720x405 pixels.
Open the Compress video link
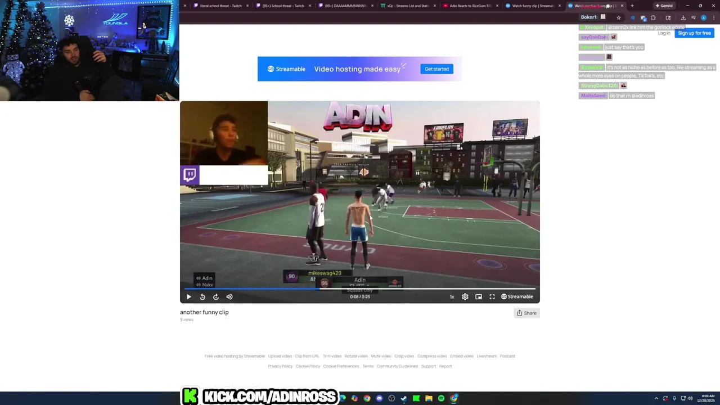(432, 356)
